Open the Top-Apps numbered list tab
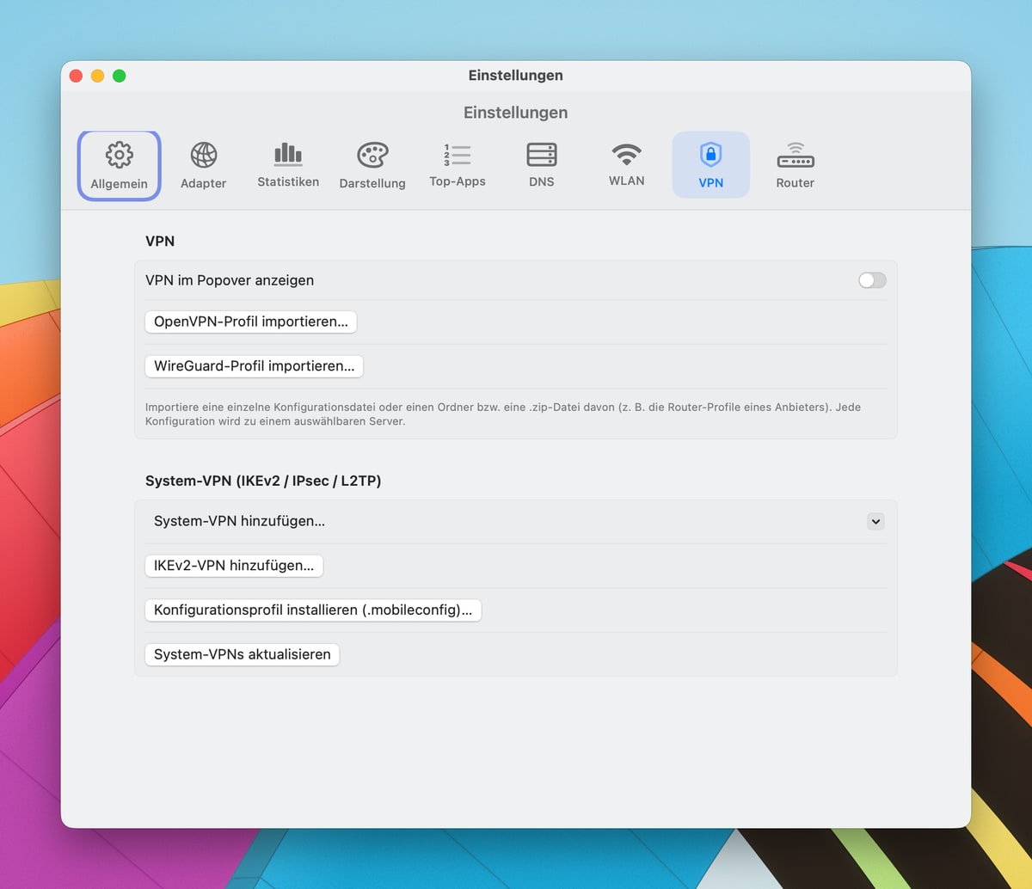 point(458,166)
